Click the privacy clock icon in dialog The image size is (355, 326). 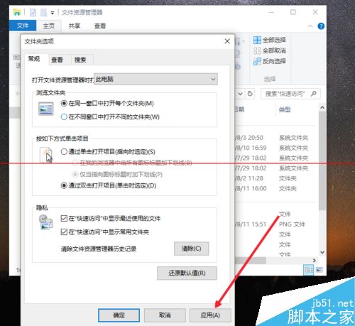(x=46, y=222)
